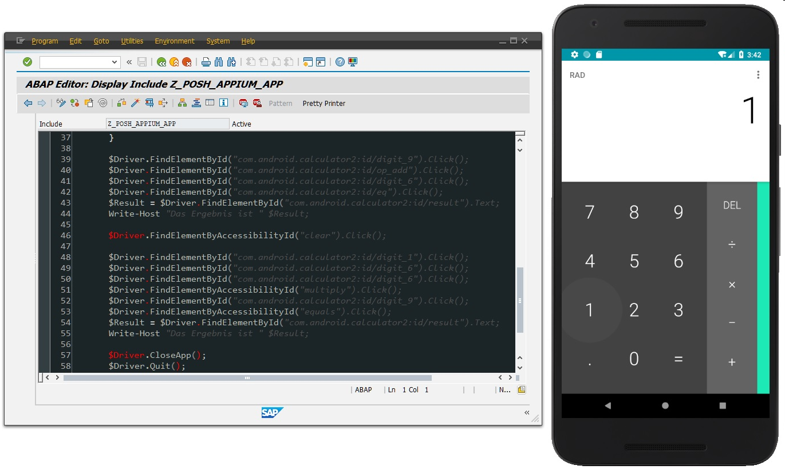Click the spiral Enhance icon

[x=102, y=103]
